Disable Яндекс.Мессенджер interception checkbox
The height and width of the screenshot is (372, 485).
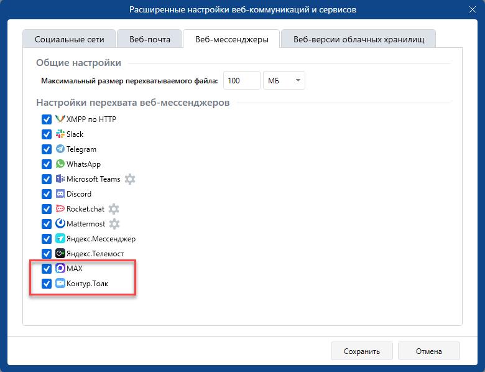tap(47, 239)
